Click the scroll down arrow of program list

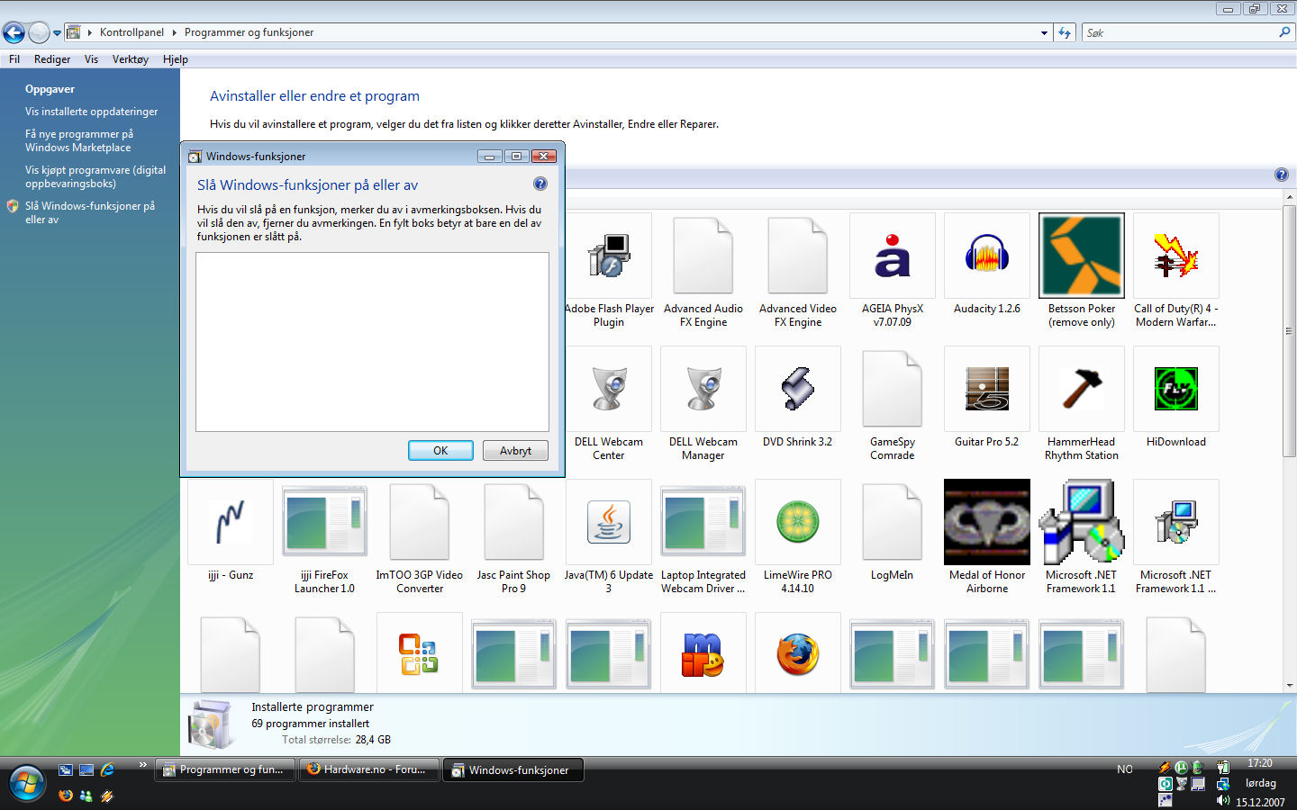[x=1289, y=686]
